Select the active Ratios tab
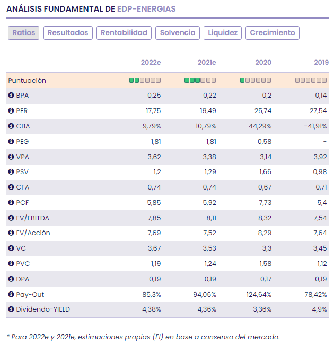Screen dimensions: 334x344 (24, 33)
